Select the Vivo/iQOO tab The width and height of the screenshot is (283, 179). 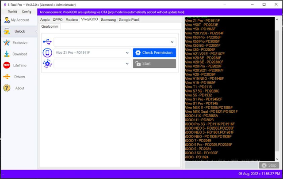point(89,19)
